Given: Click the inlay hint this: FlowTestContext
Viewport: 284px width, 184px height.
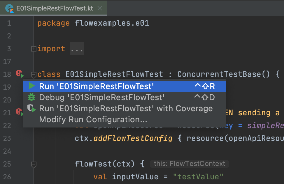Looking at the screenshot, I should tap(189, 164).
